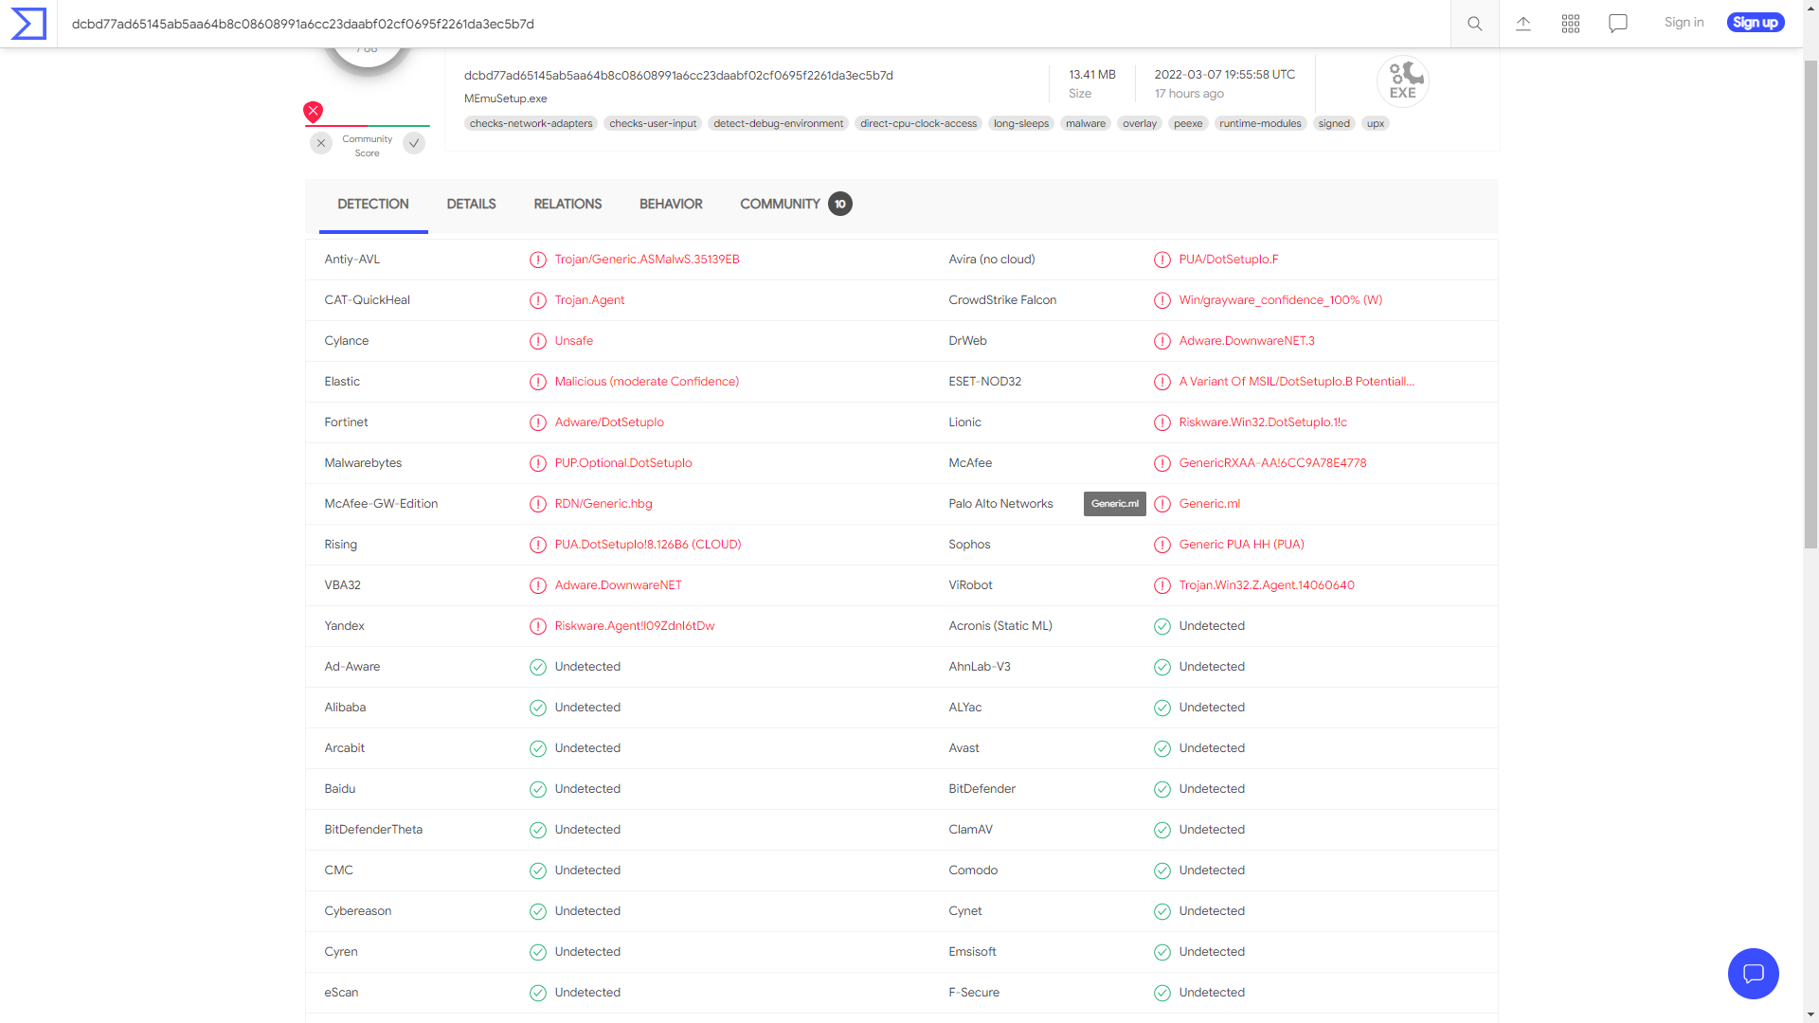Open the apps grid icon
1819x1023 pixels.
click(x=1571, y=24)
